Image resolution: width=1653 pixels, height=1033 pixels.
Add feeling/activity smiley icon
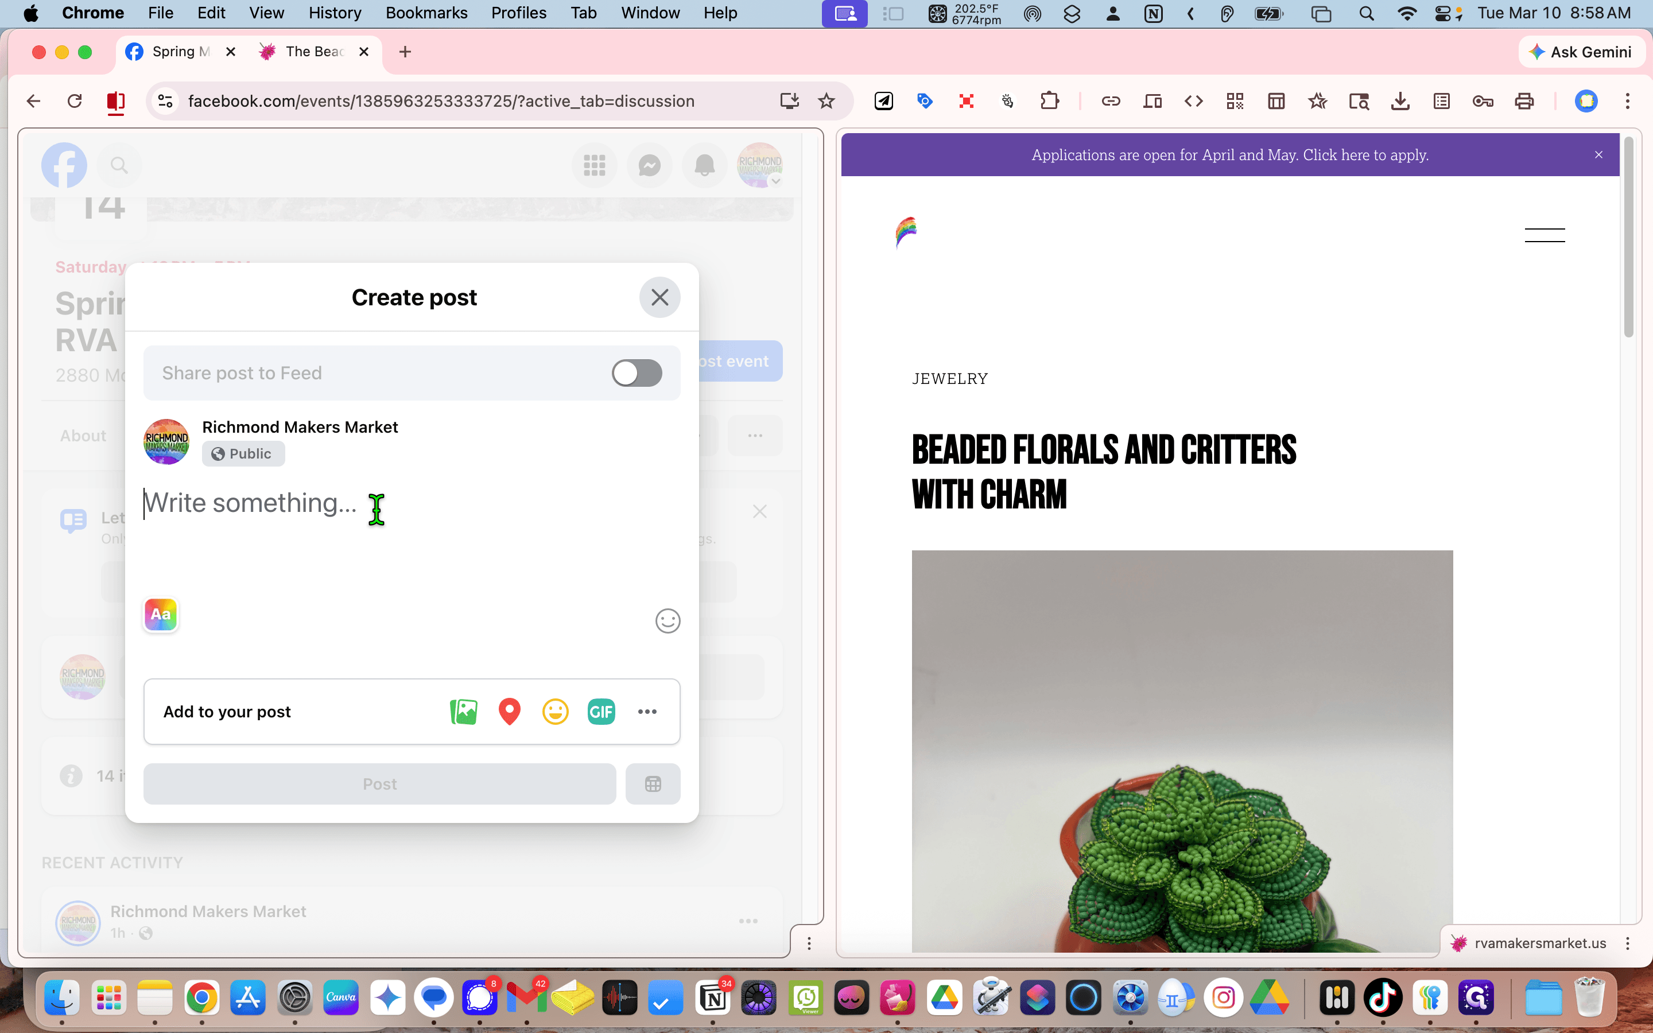[x=556, y=712]
